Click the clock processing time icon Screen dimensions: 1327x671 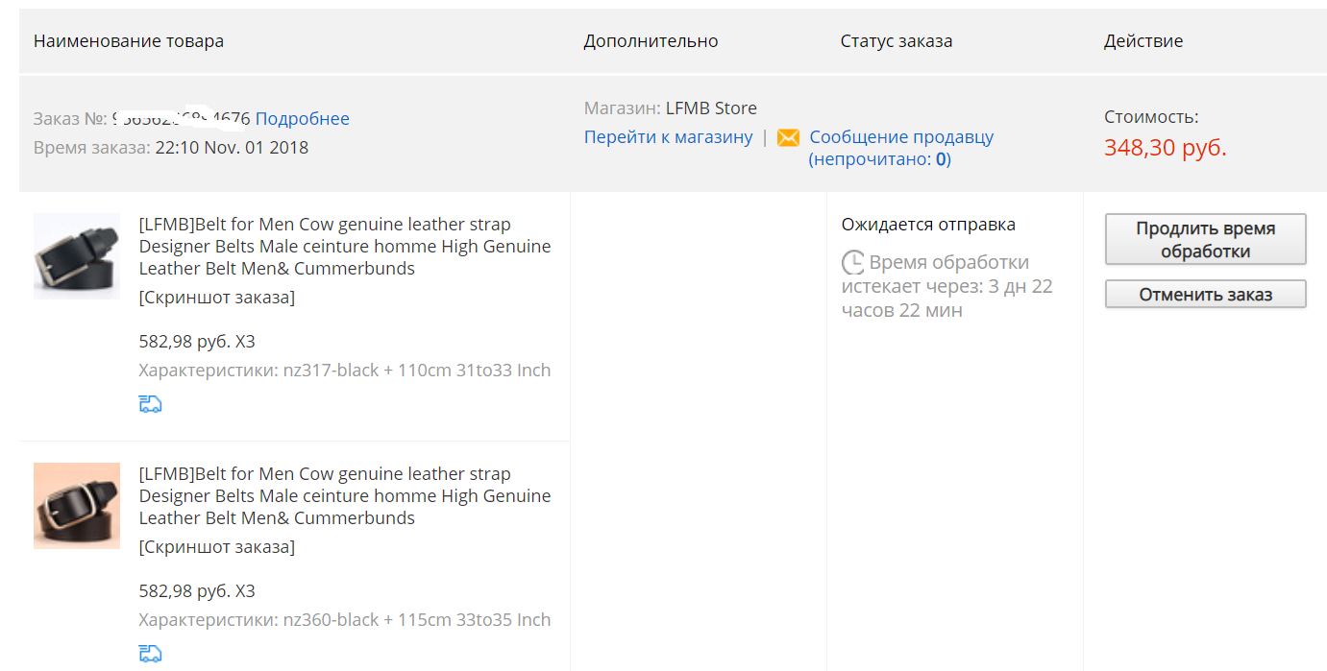[852, 262]
